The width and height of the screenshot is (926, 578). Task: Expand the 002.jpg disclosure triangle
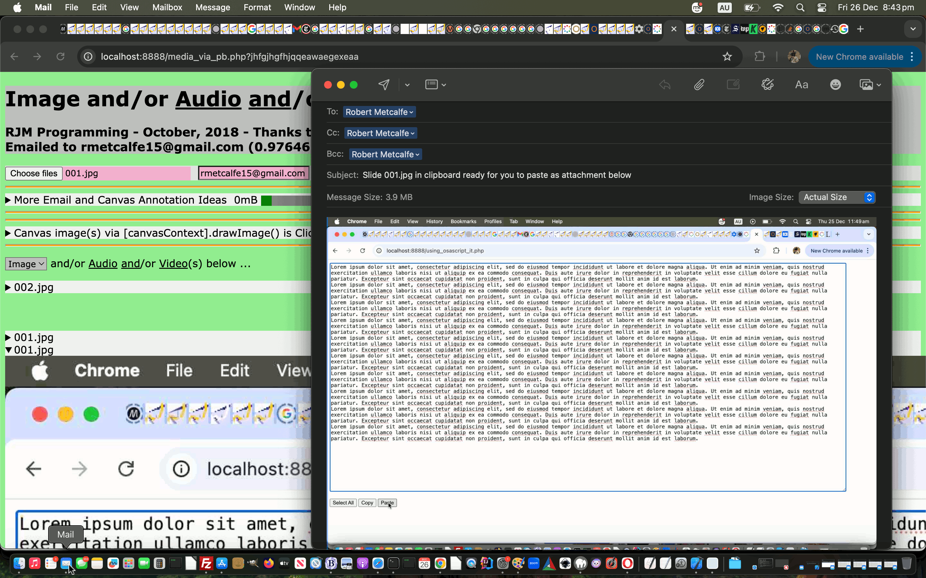click(8, 287)
